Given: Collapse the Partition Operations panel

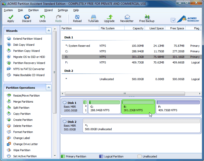Looking at the screenshot, I should pyautogui.click(x=49, y=87).
